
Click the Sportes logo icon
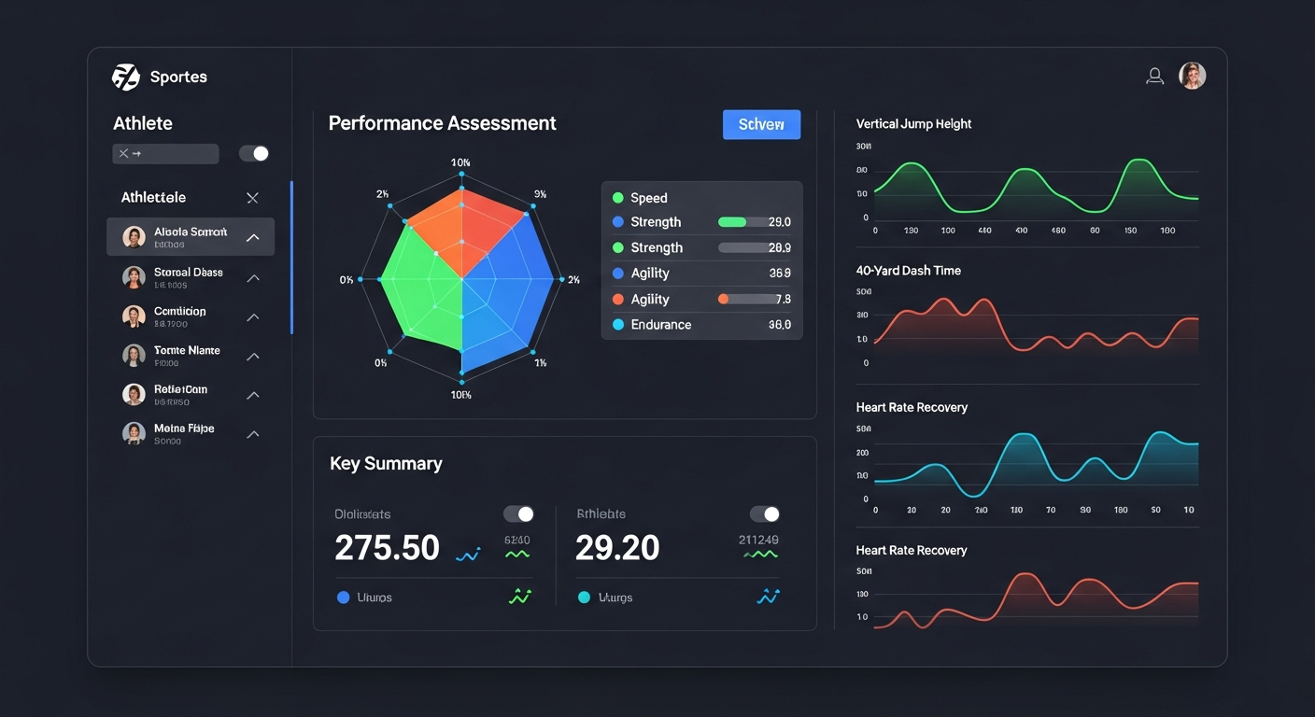click(125, 77)
